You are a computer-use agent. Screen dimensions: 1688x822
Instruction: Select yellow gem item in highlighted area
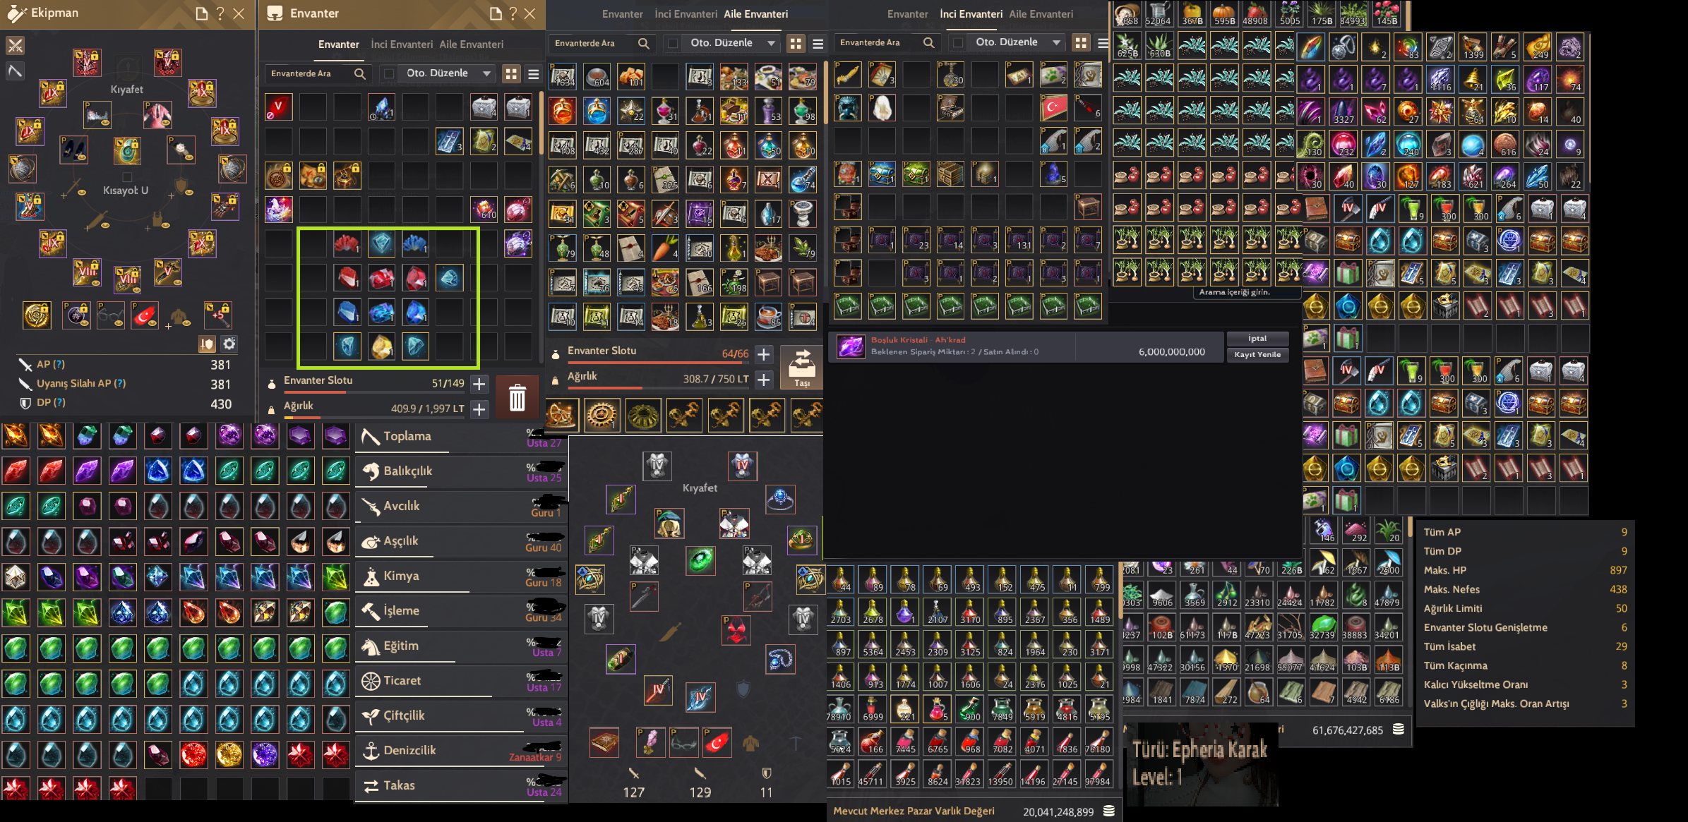[381, 346]
